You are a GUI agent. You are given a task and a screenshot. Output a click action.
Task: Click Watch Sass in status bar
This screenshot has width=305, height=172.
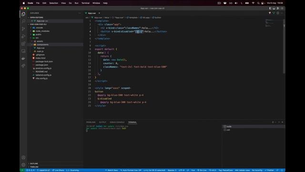(x=112, y=170)
